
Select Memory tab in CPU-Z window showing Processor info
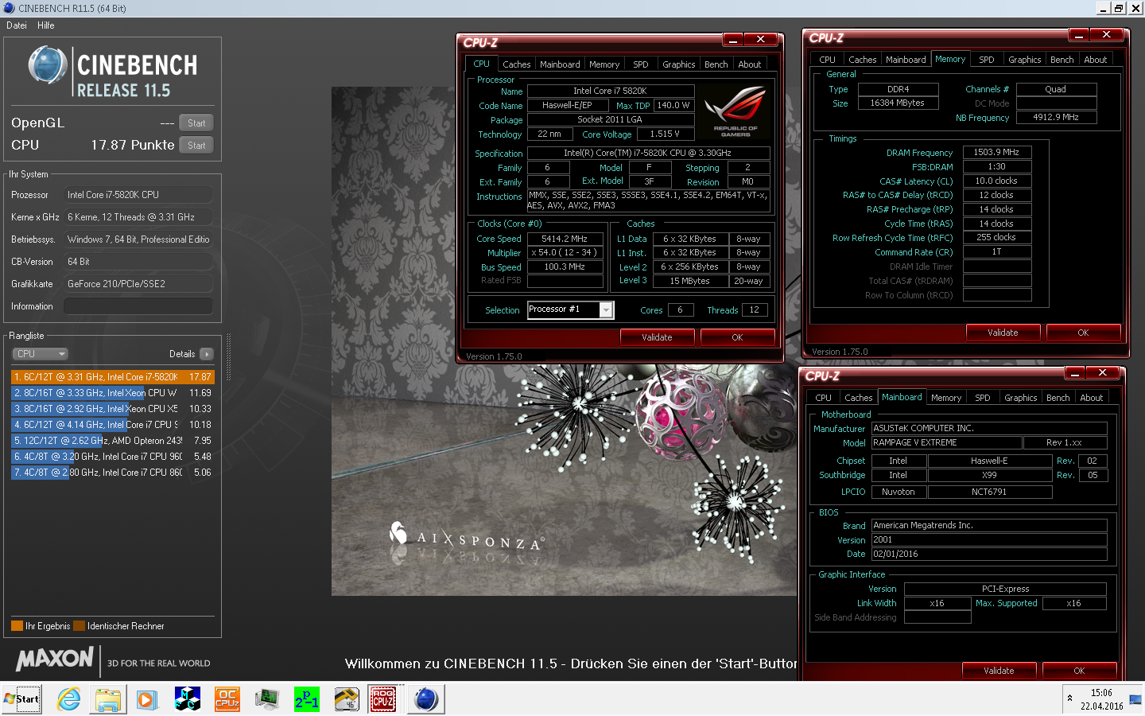pos(604,64)
